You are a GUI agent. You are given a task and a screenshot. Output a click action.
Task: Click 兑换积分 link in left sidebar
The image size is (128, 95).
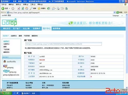(x=6, y=44)
